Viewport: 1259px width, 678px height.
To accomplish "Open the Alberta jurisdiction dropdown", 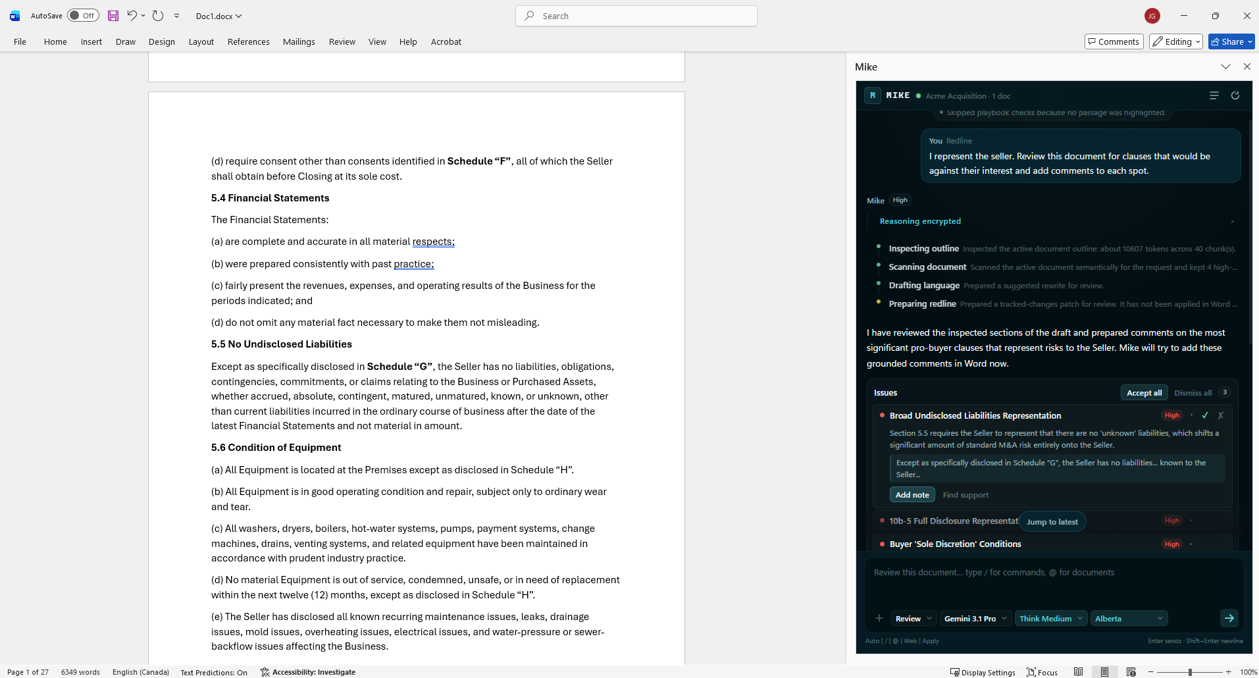I will pos(1129,618).
